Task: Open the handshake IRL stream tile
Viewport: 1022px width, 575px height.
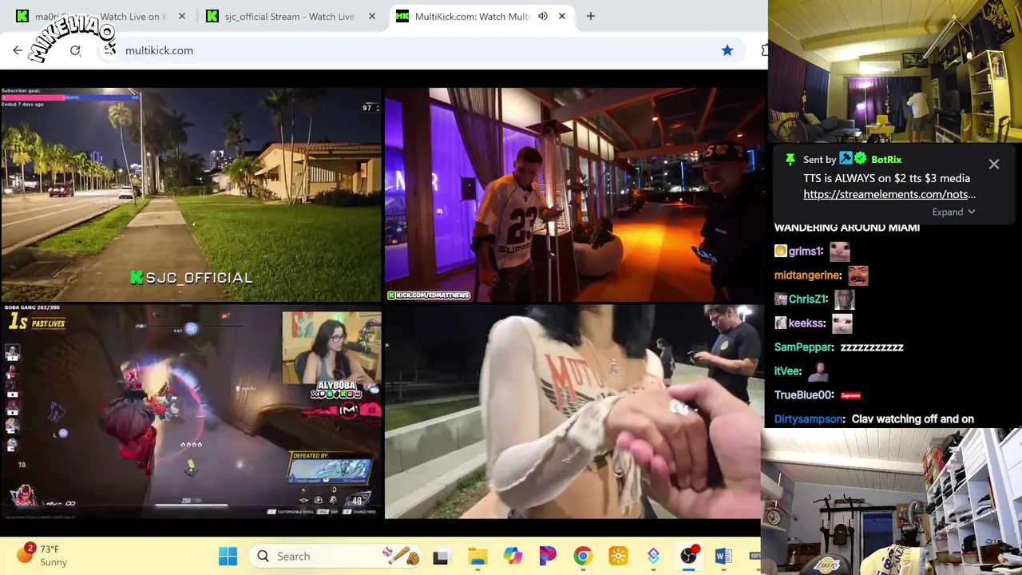Action: [574, 411]
